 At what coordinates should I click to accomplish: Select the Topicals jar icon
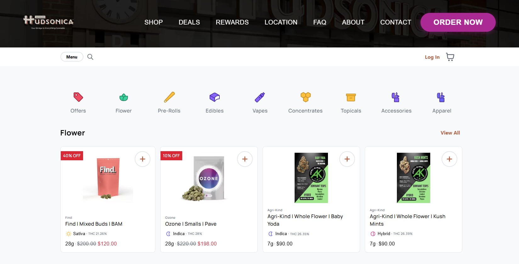tap(351, 97)
